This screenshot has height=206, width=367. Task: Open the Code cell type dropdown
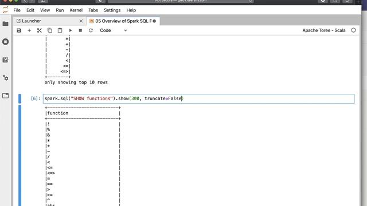[x=114, y=30]
